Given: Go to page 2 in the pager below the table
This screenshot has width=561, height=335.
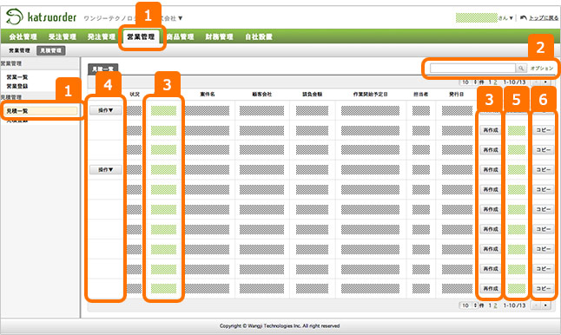Looking at the screenshot, I should 496,305.
